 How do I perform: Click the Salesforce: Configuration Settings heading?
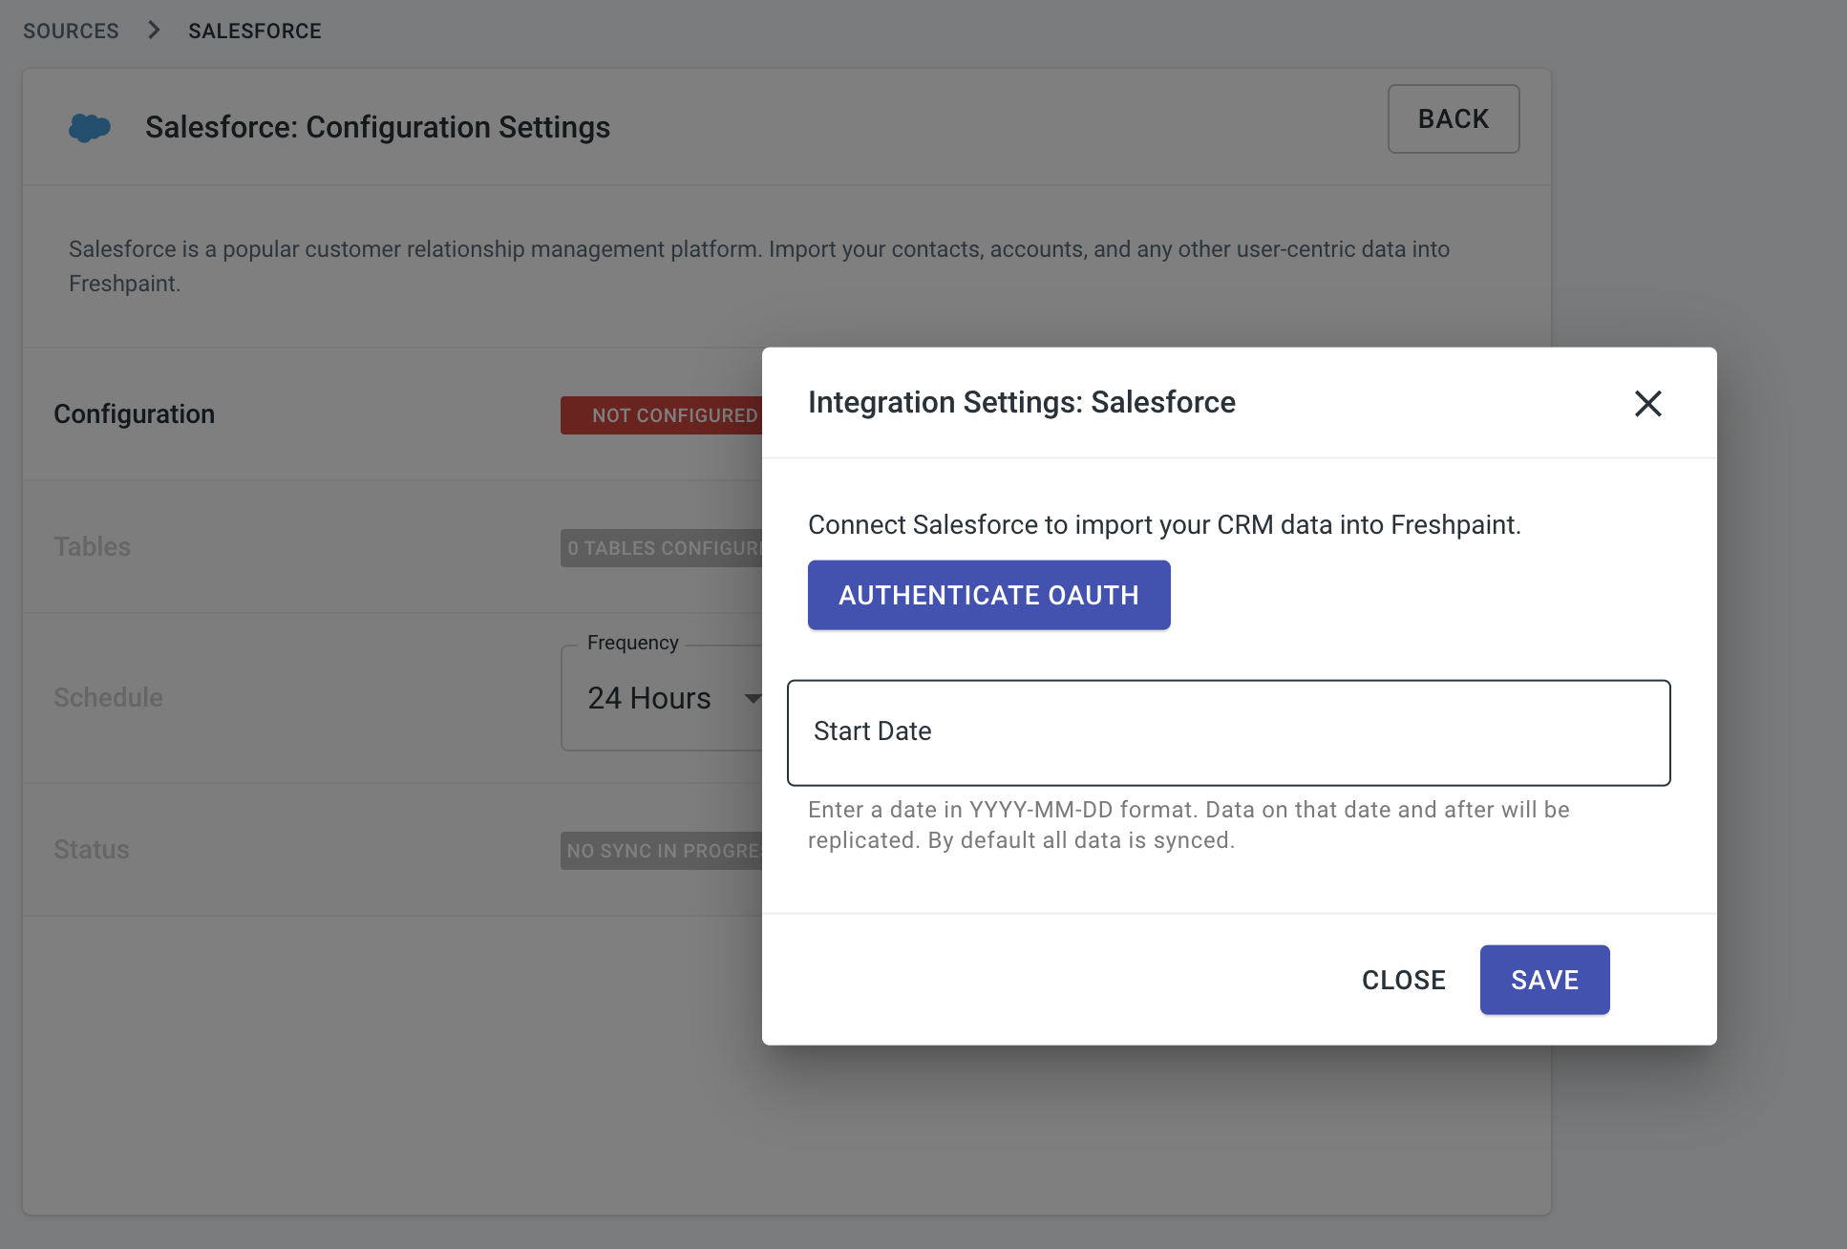tap(377, 127)
